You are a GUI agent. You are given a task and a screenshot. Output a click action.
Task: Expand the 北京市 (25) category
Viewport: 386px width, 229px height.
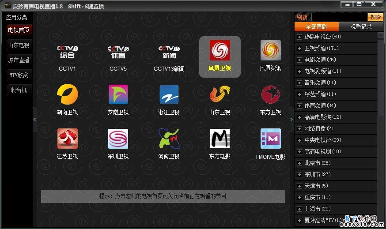[299, 163]
